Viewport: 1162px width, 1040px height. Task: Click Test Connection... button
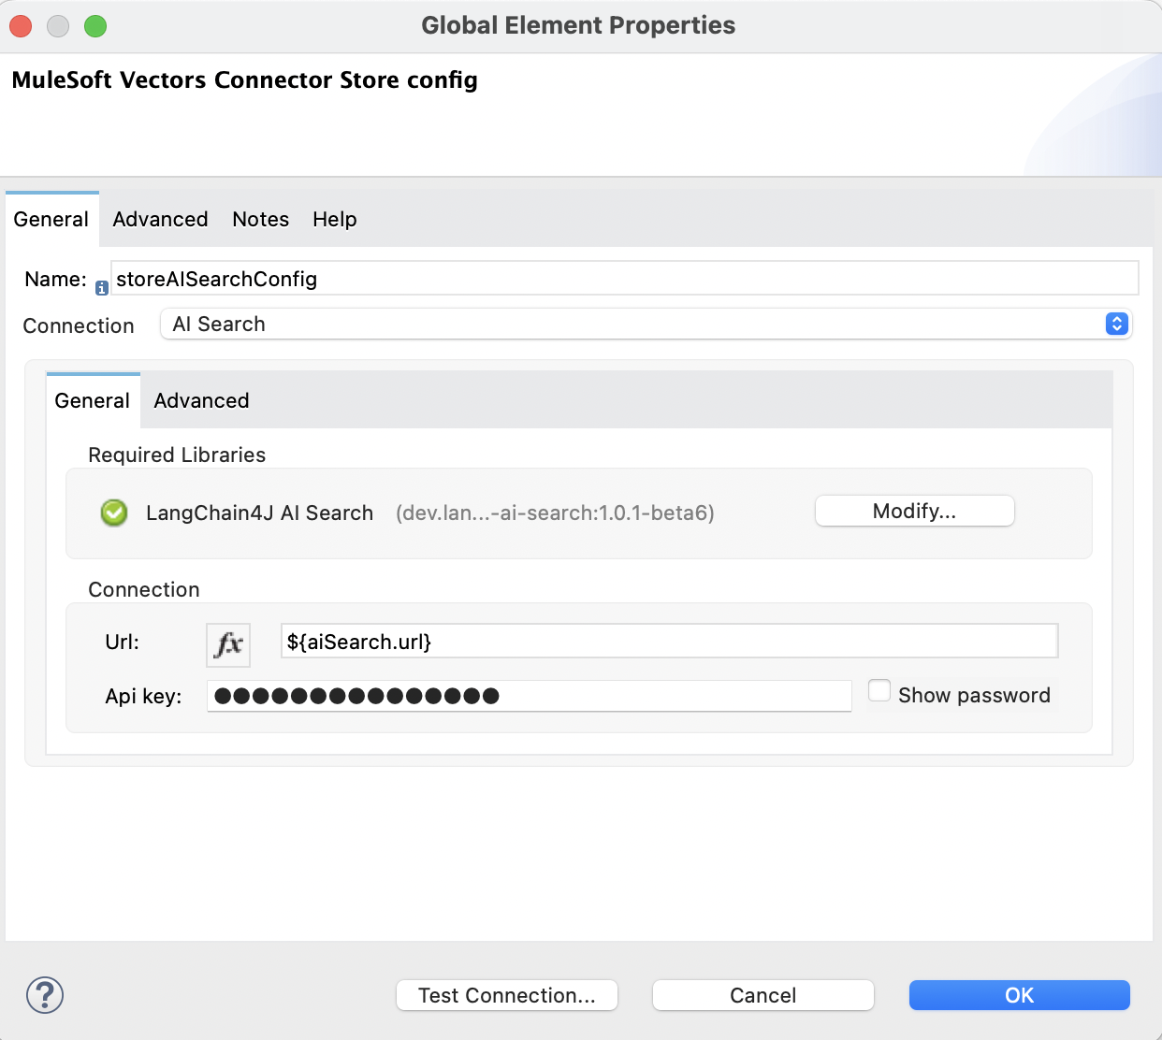[507, 995]
